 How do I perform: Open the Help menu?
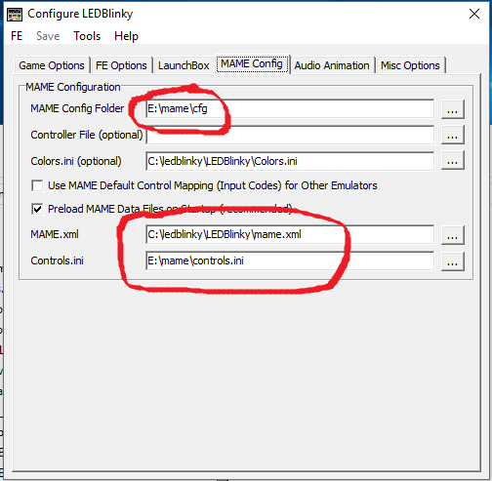[126, 36]
